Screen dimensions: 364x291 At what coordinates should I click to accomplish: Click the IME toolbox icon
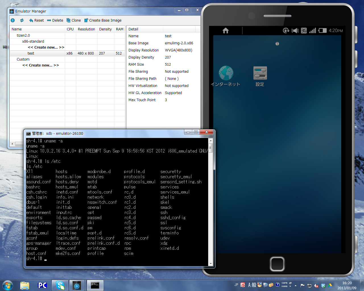point(271,285)
